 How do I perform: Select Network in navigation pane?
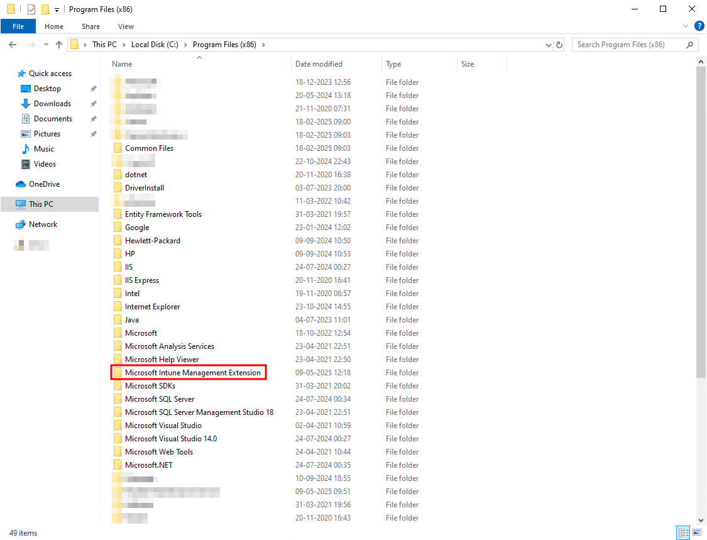click(x=43, y=224)
